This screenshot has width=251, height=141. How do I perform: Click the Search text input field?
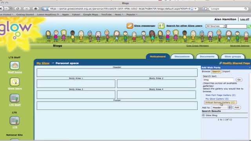coord(218,80)
